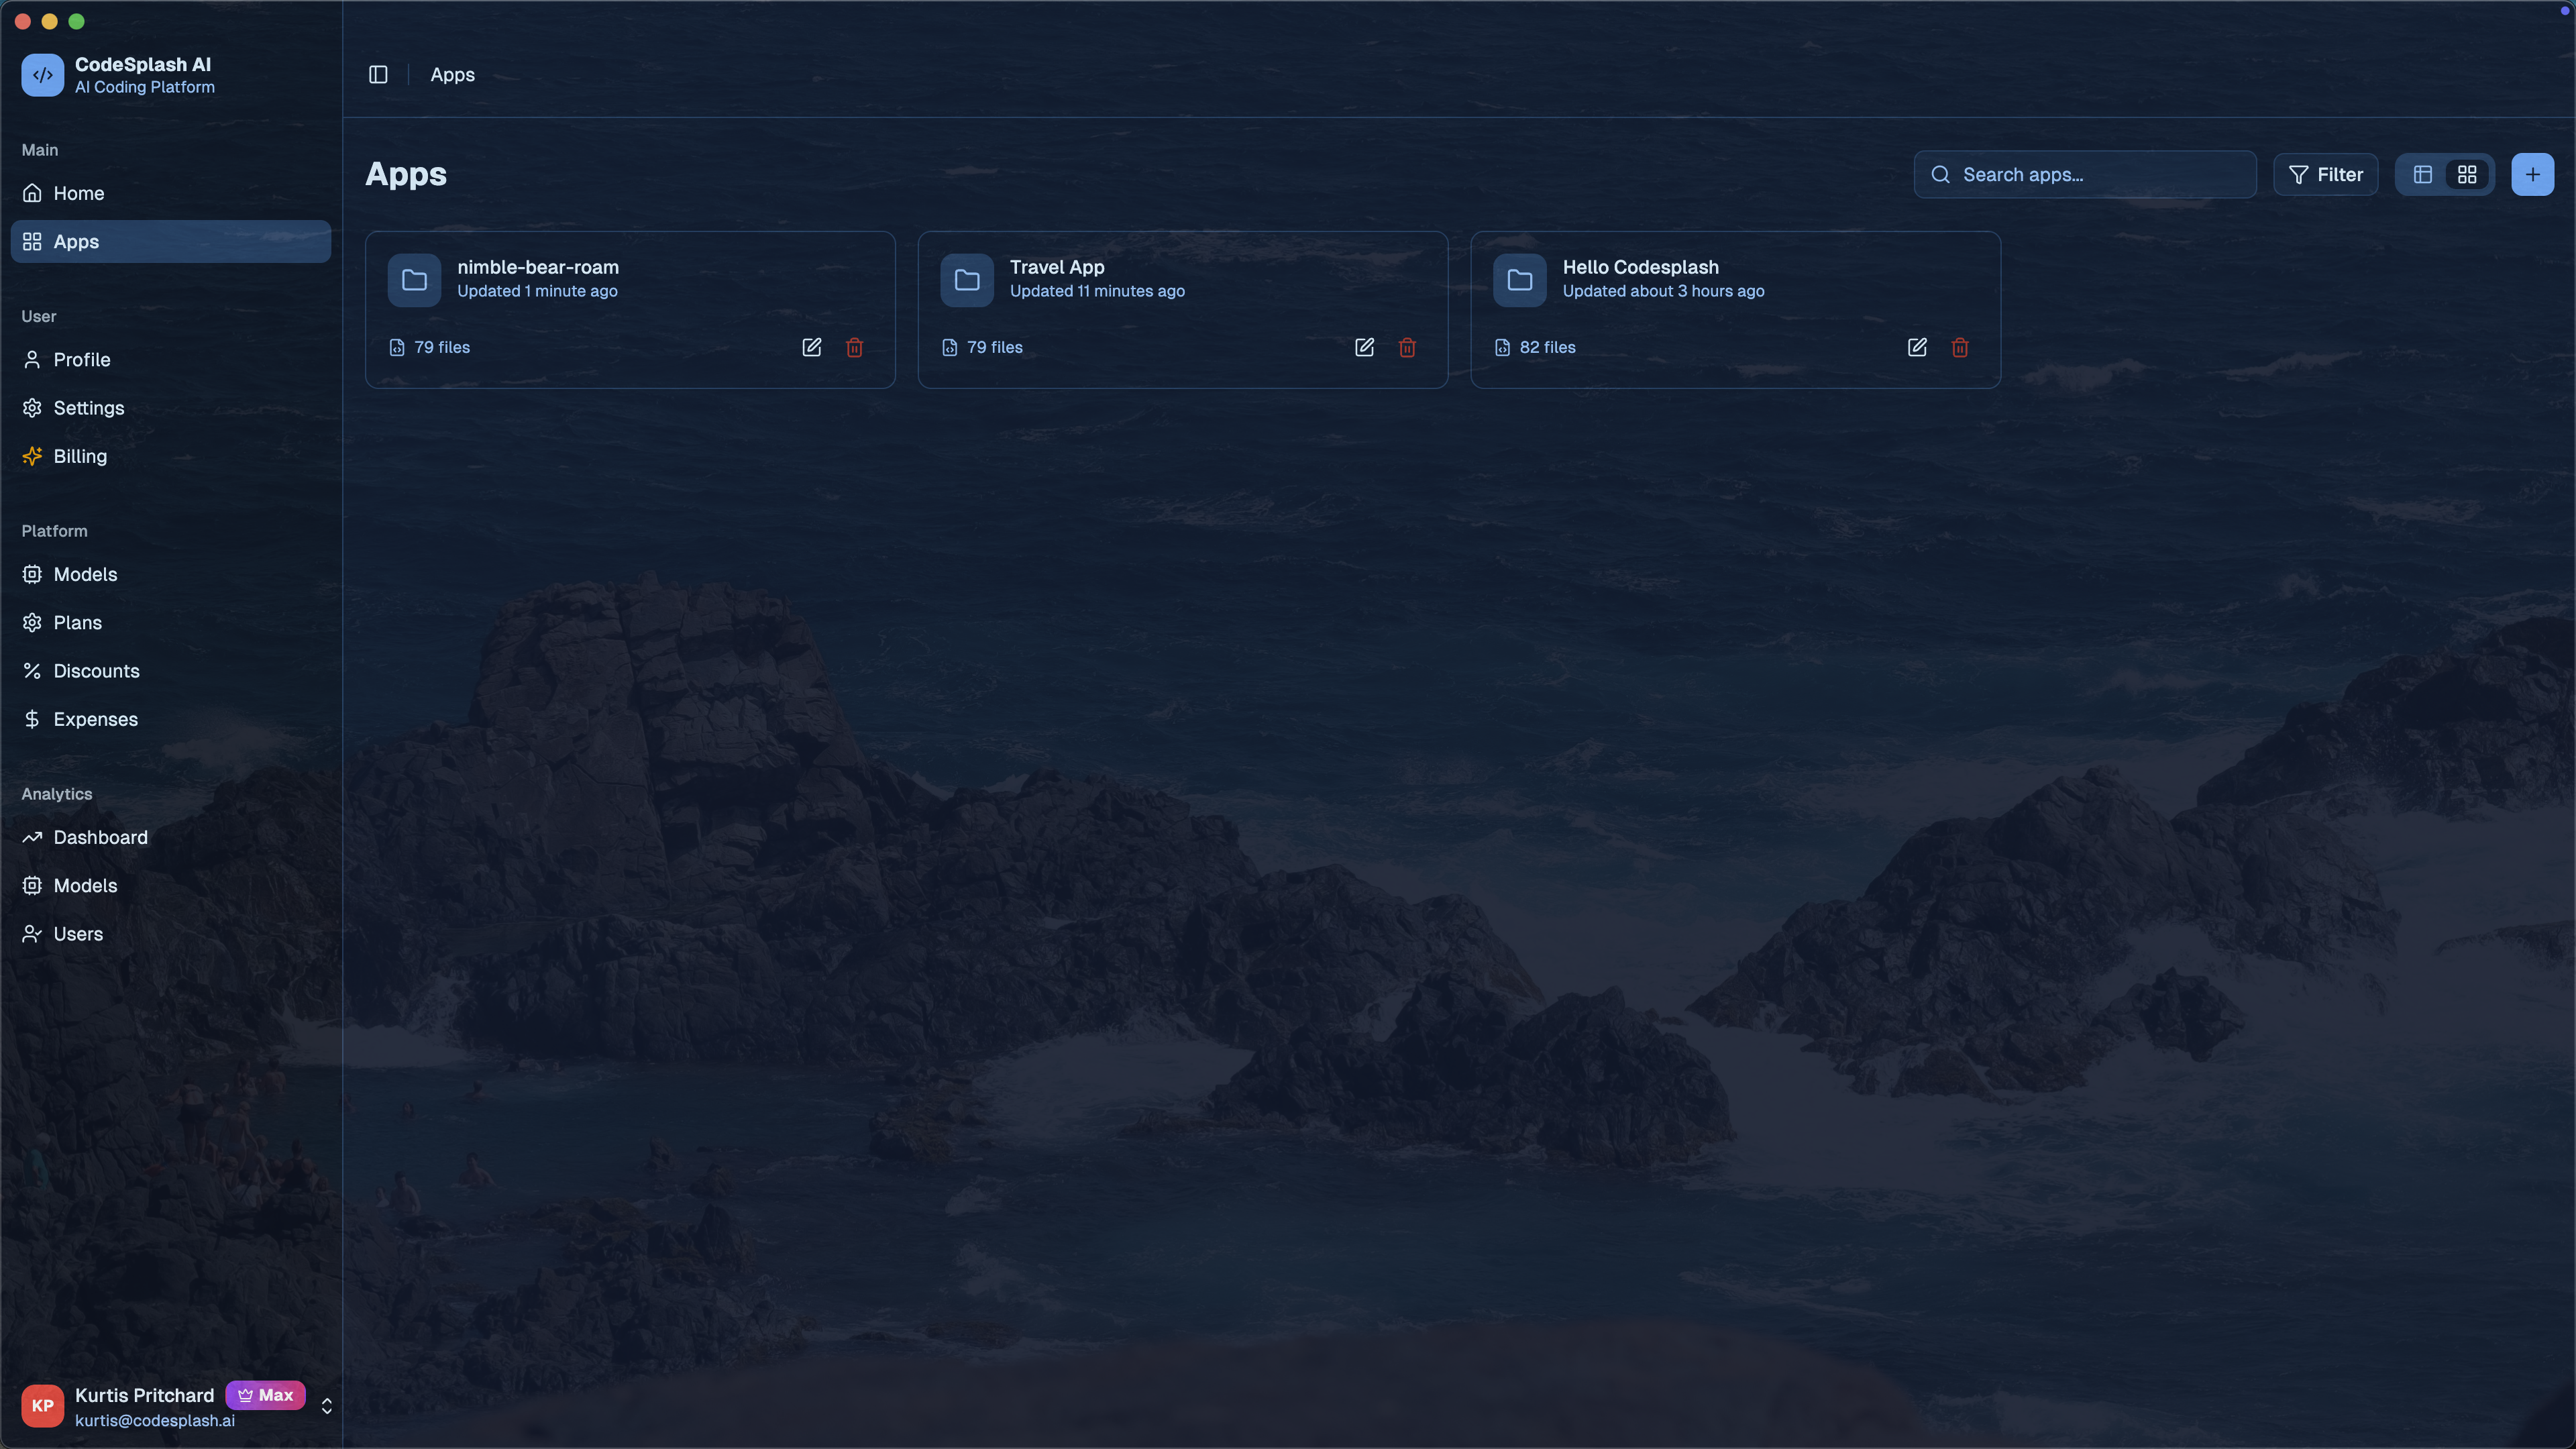The image size is (2576, 1449).
Task: Navigate to the Profile page
Action: (82, 360)
